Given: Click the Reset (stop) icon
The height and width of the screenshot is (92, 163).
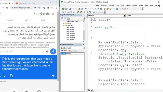Looking at the screenshot, I should [x=98, y=9].
